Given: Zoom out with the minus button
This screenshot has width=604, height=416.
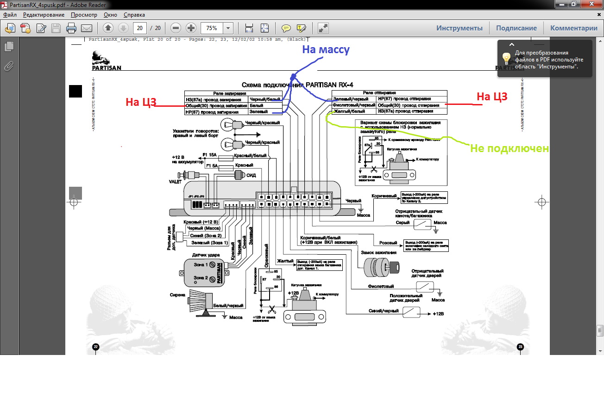Looking at the screenshot, I should (176, 28).
